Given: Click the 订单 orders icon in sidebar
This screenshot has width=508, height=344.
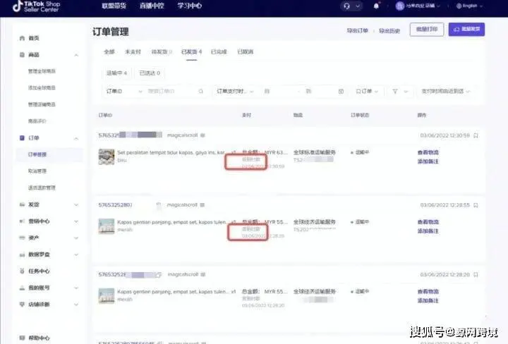Looking at the screenshot, I should (x=22, y=138).
